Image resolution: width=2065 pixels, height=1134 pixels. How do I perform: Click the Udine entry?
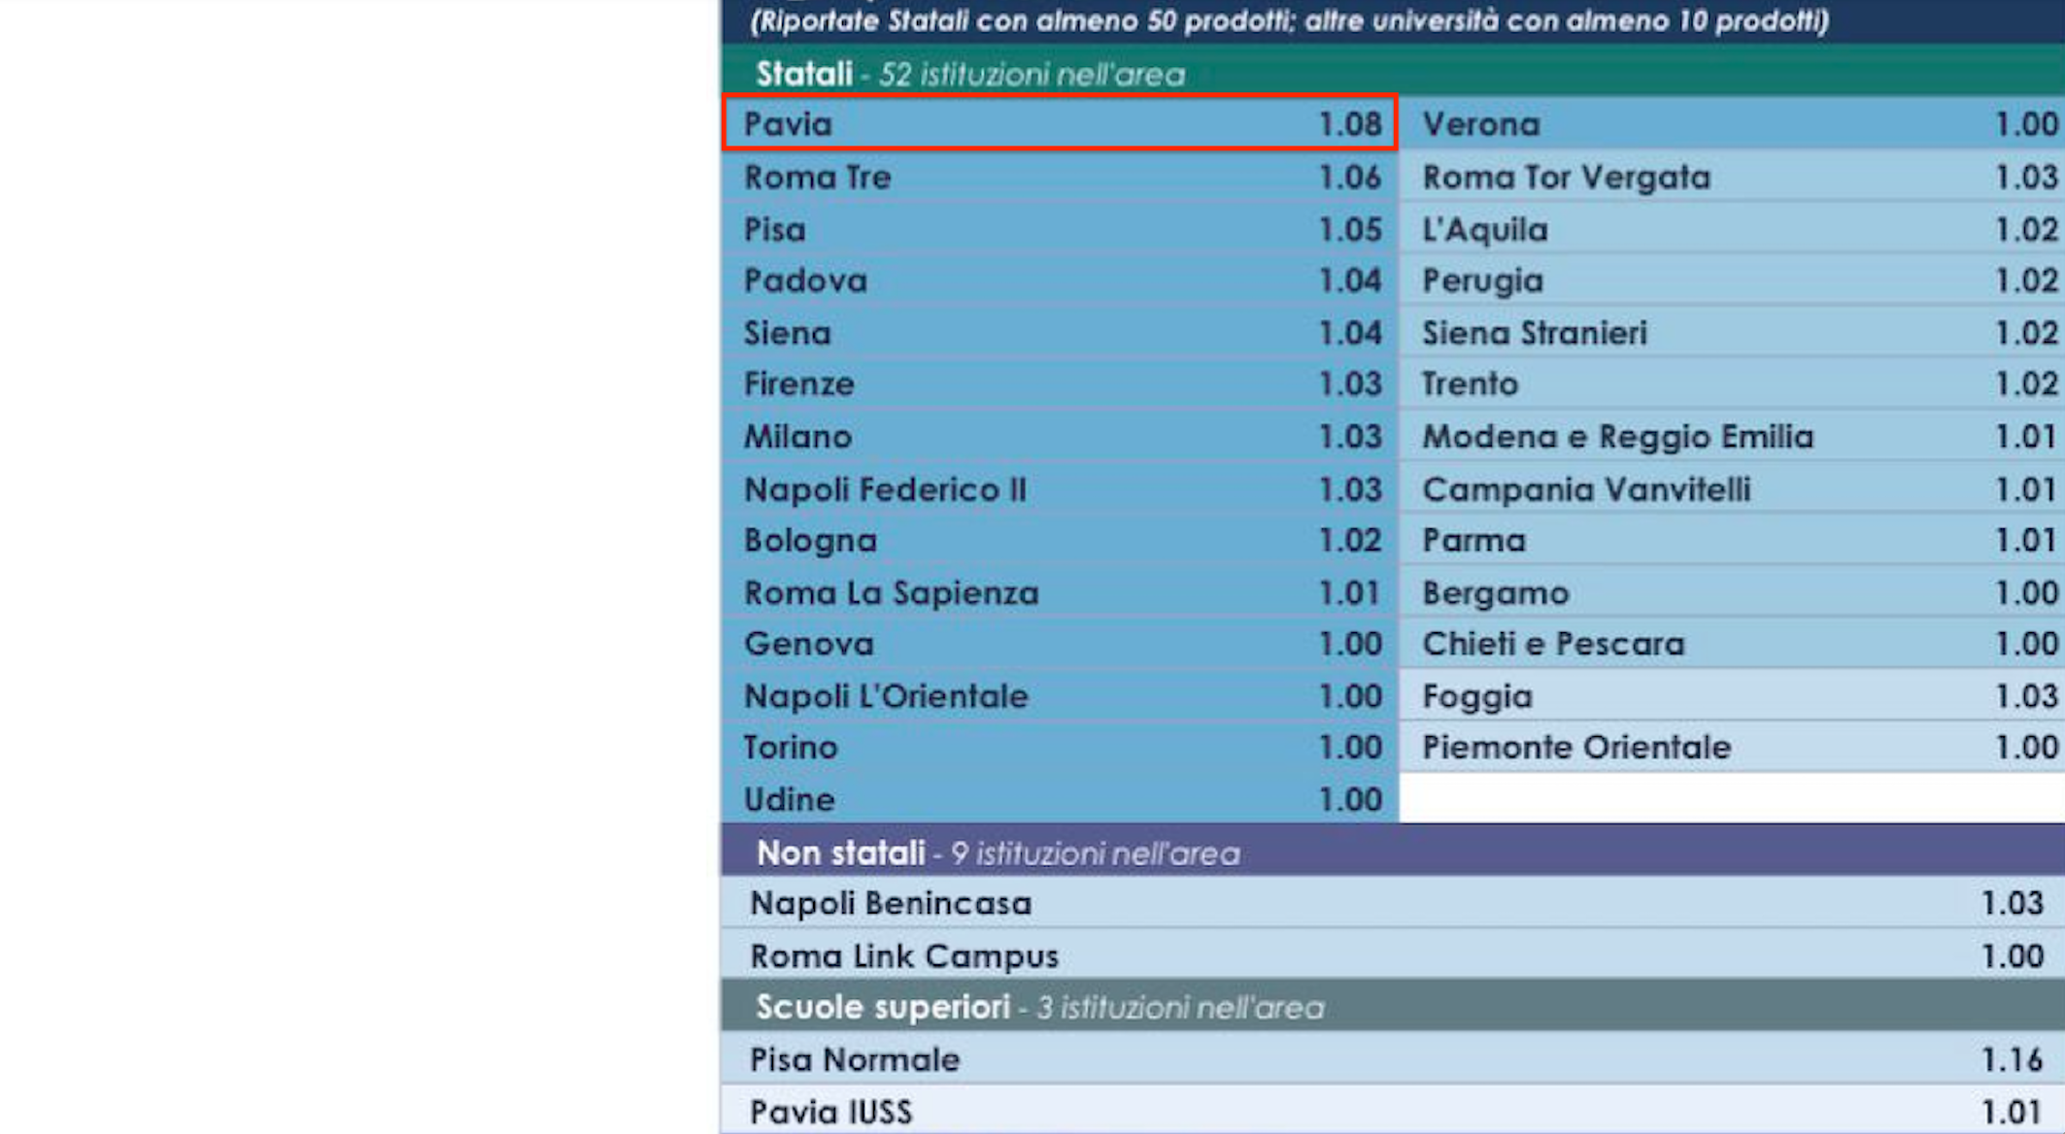[x=1060, y=799]
